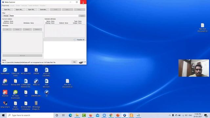Screen dimensions: 210x118
Task: Click the Preprocess tab in Weka
Action: point(5,6)
